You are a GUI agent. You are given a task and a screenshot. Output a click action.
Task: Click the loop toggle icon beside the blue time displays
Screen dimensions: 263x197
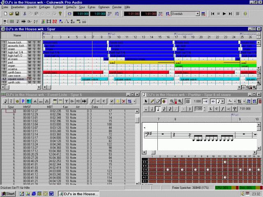[69, 14]
